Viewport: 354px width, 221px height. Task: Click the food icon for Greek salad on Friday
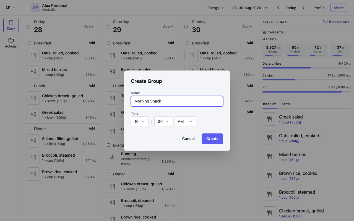pyautogui.click(x=33, y=115)
